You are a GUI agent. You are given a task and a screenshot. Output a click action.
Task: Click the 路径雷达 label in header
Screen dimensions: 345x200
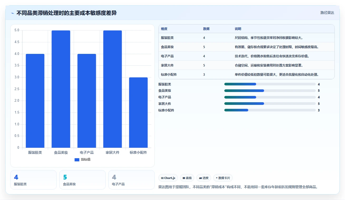pyautogui.click(x=327, y=13)
